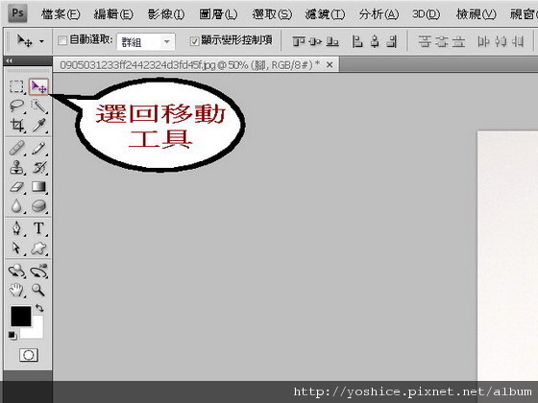538x403 pixels.
Task: Open the 選取(S) menu
Action: [272, 14]
